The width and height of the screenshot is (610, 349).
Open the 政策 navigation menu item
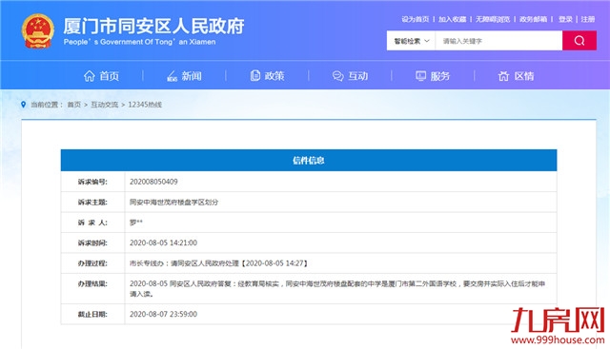click(274, 76)
